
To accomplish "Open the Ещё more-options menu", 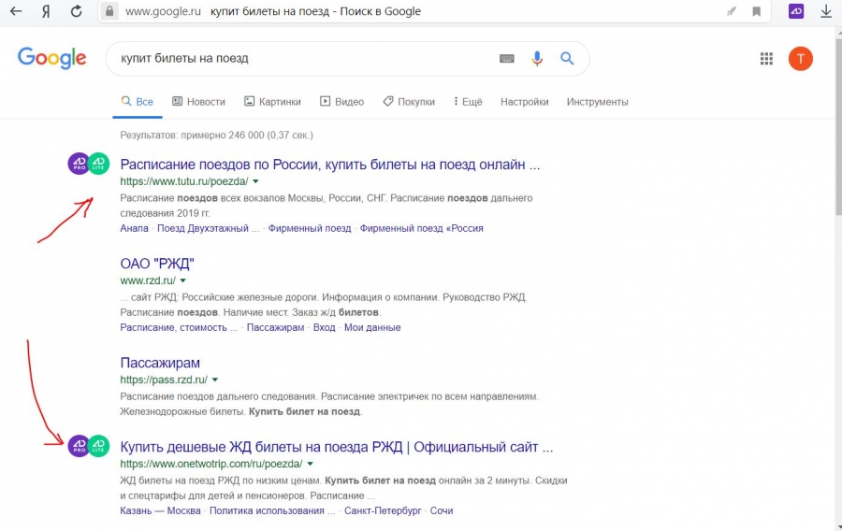I will (468, 101).
